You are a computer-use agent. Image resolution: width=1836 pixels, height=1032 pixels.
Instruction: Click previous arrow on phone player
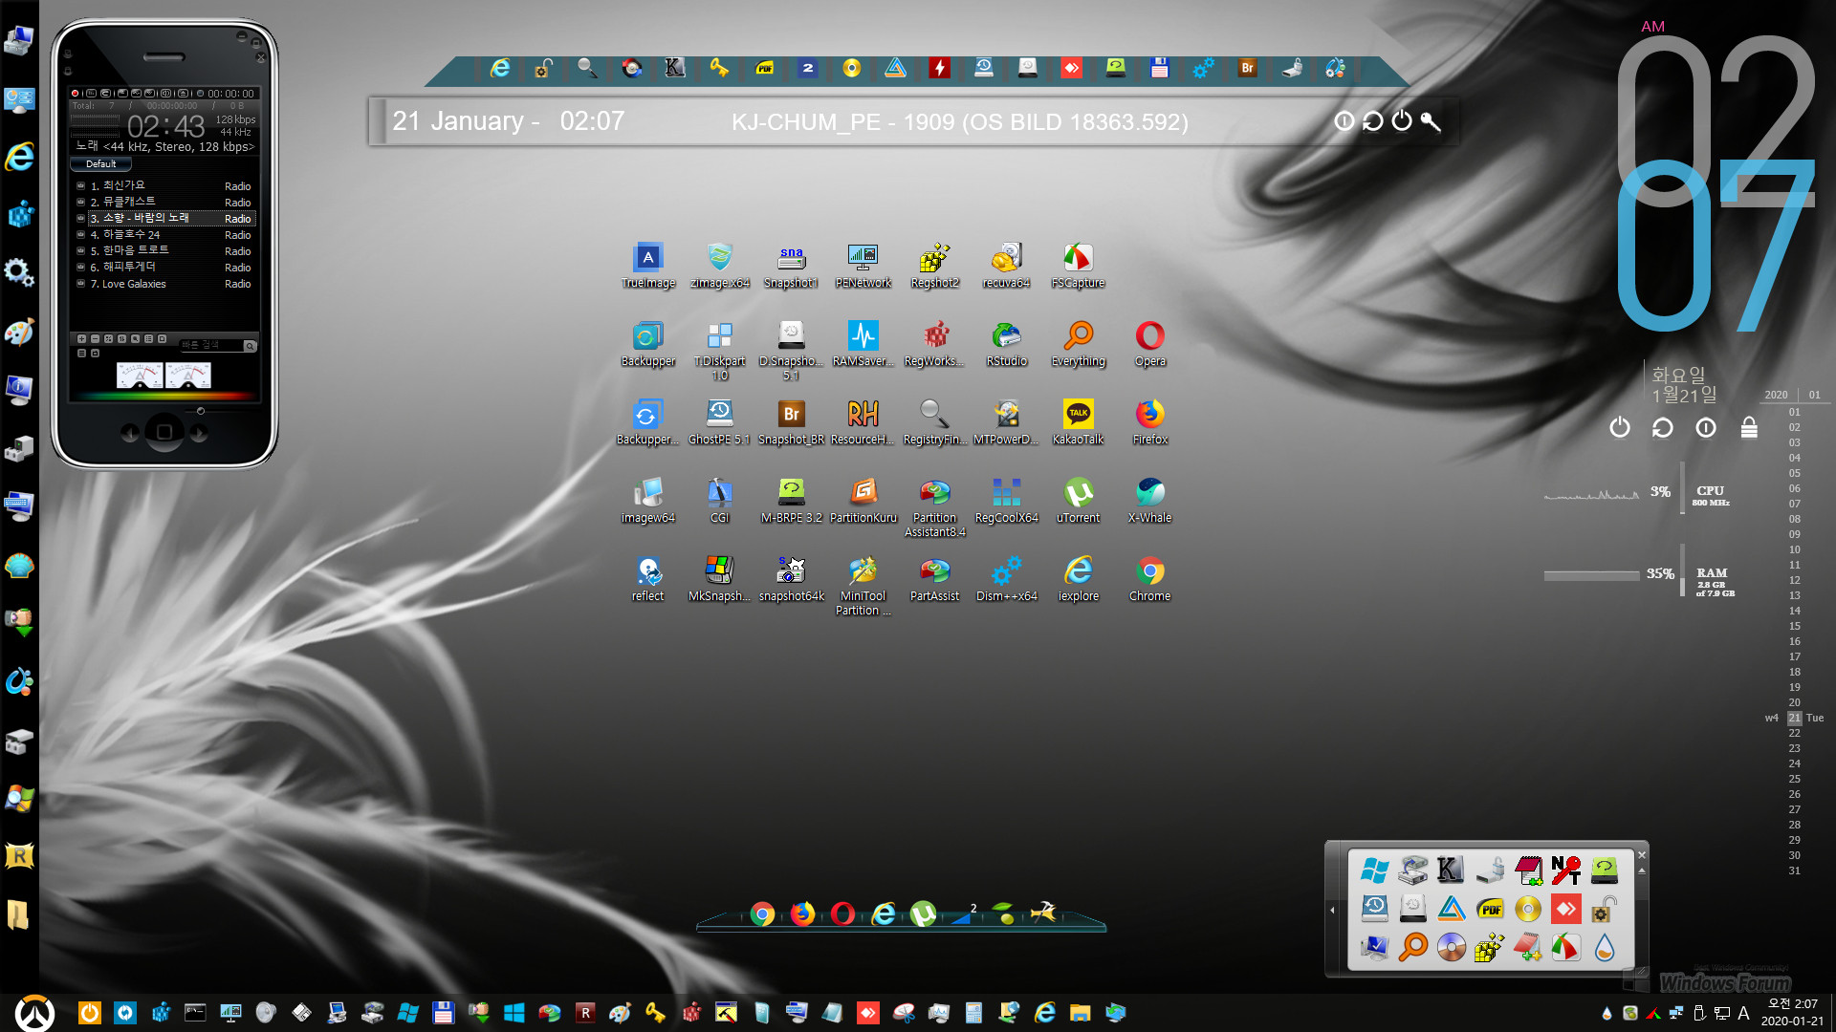coord(129,433)
